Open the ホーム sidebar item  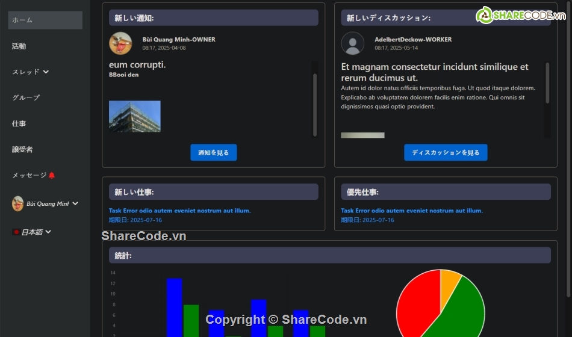tap(45, 20)
